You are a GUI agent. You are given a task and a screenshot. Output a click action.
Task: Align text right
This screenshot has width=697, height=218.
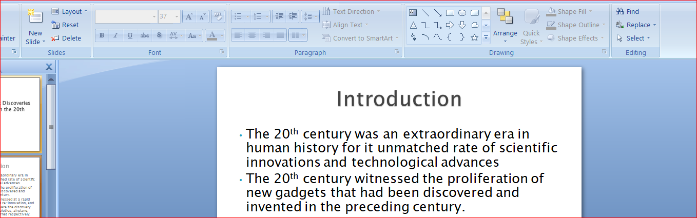pos(266,35)
